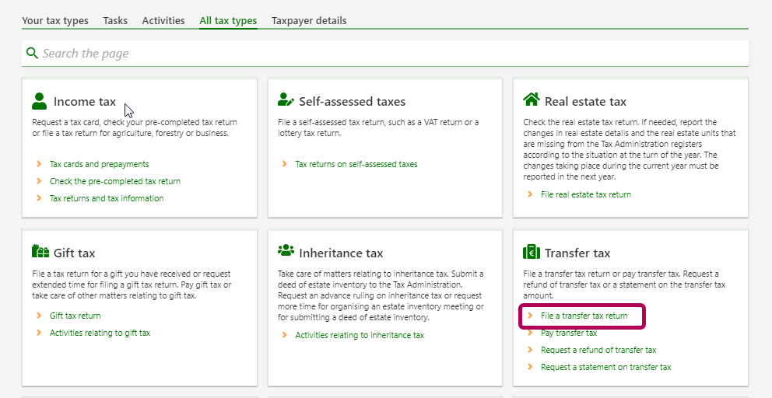
Task: Open Check the pre-completed tax return
Action: click(x=114, y=181)
